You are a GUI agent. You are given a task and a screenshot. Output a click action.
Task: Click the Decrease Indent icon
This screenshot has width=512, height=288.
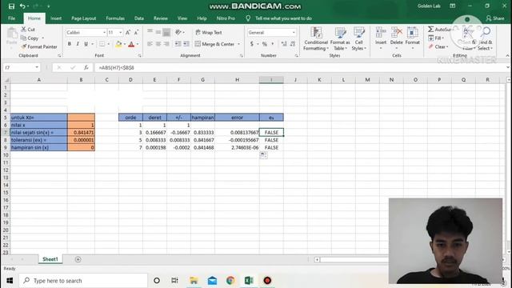point(178,44)
